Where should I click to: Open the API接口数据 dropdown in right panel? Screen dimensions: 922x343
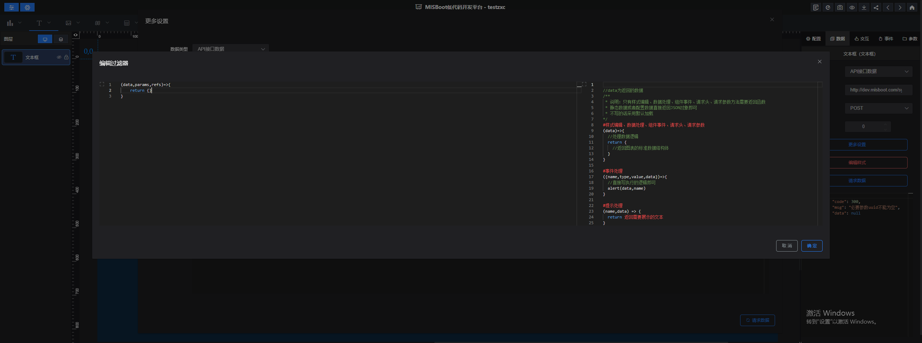[879, 72]
